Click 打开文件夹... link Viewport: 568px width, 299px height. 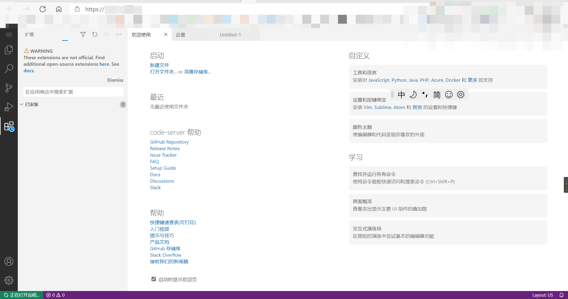pyautogui.click(x=163, y=72)
